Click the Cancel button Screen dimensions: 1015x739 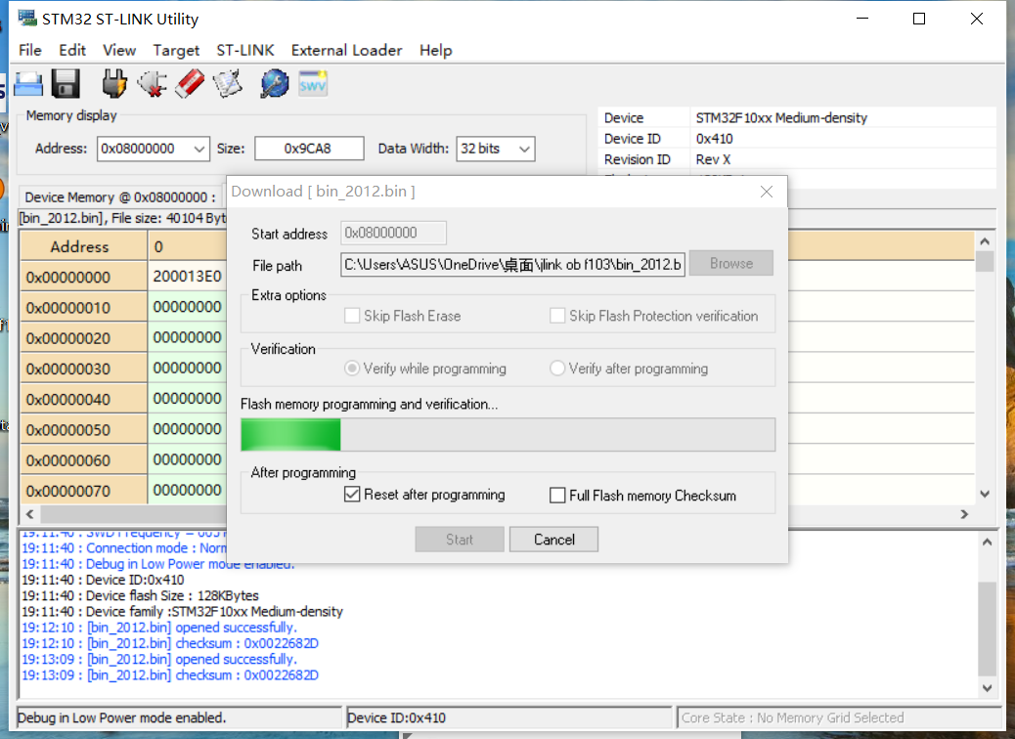coord(554,539)
